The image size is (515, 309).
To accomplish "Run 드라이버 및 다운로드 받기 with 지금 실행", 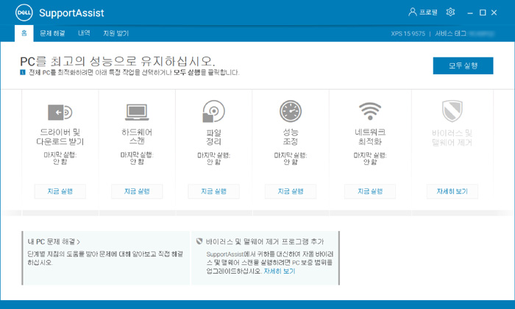I will [x=60, y=191].
